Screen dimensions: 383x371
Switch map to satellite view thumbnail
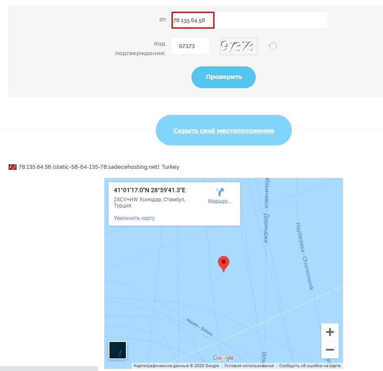click(x=118, y=350)
